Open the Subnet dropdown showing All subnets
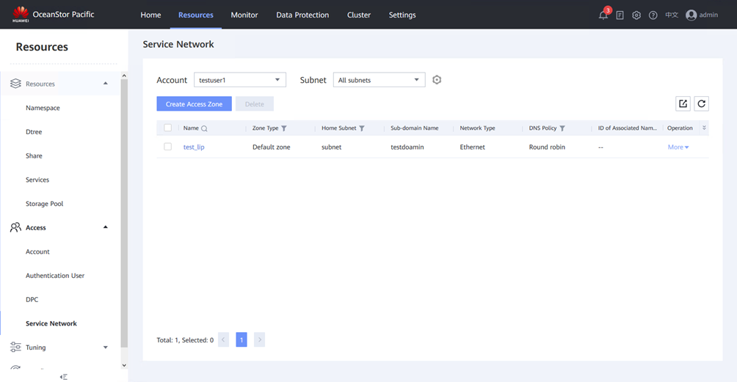This screenshot has width=737, height=382. click(x=379, y=80)
